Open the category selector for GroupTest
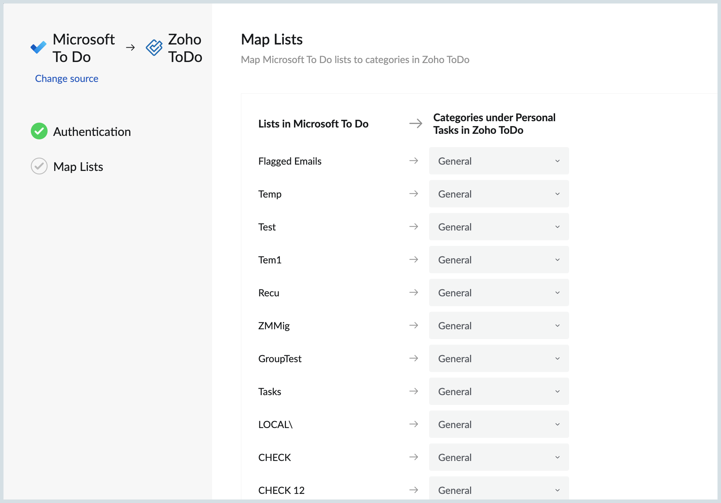The width and height of the screenshot is (721, 503). 498,358
